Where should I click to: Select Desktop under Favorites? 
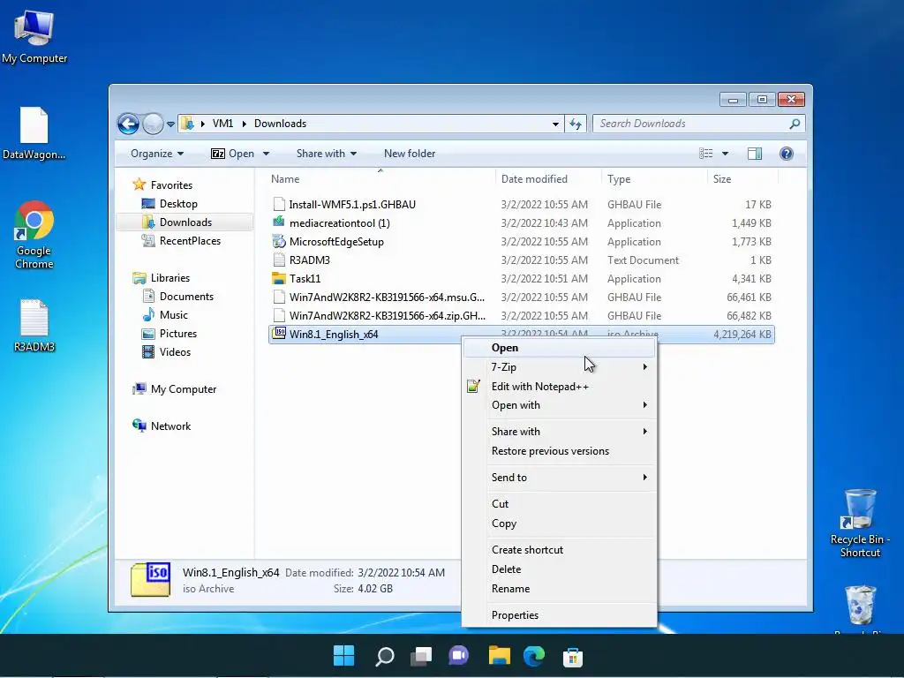click(178, 204)
